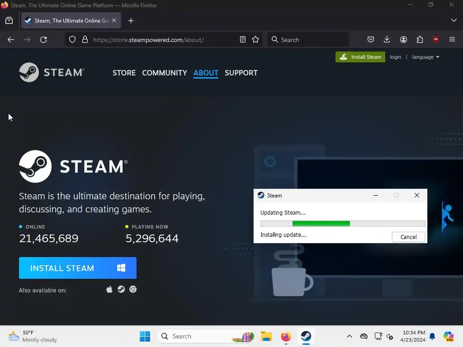Image resolution: width=463 pixels, height=347 pixels.
Task: Bookmark this page with the star
Action: pos(256,40)
